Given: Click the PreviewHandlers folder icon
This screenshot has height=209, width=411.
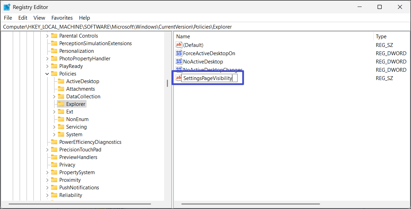Looking at the screenshot, I should 54,157.
